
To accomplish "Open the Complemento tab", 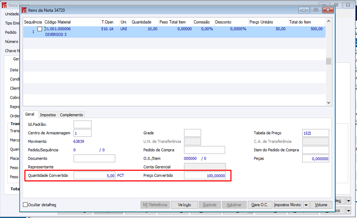I will 71,114.
